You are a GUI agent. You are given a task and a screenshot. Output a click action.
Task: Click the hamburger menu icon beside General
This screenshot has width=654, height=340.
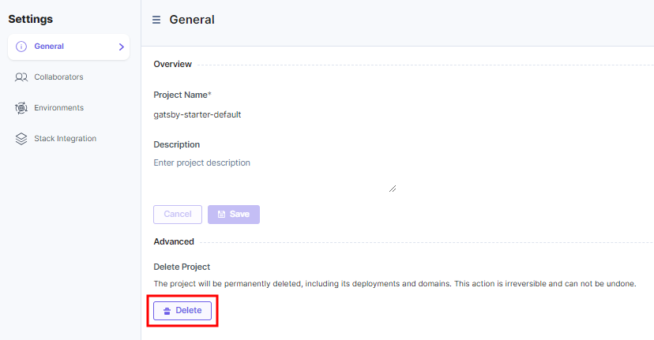pos(156,20)
